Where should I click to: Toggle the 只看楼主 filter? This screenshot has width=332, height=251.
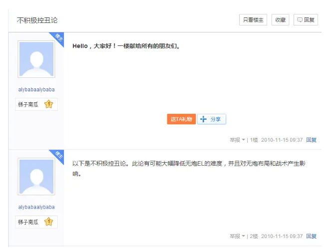click(x=253, y=20)
